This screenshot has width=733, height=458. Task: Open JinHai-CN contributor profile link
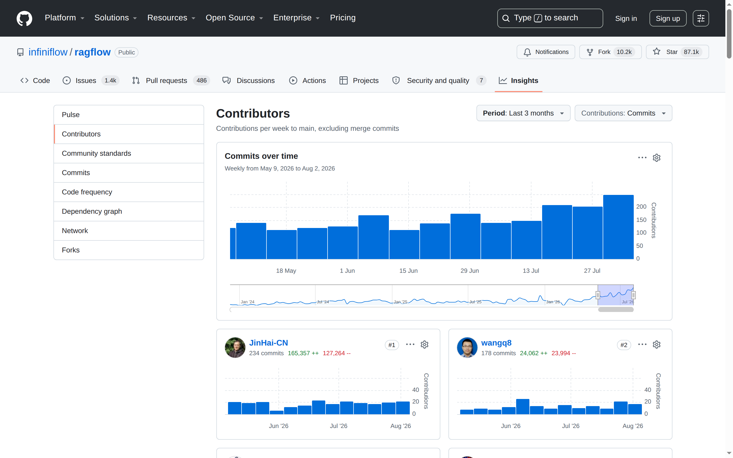pyautogui.click(x=268, y=343)
